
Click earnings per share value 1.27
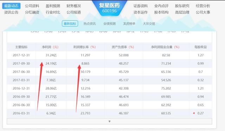(x=201, y=55)
